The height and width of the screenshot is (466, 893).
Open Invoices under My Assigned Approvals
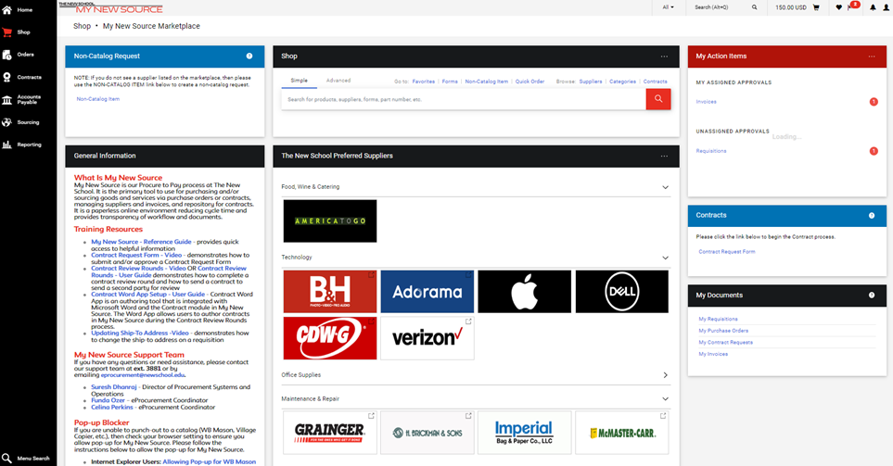point(707,102)
